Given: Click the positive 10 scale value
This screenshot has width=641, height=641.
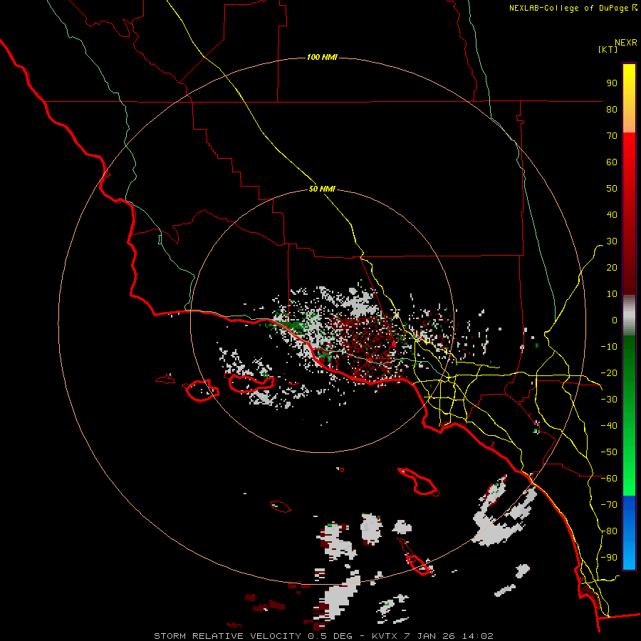Looking at the screenshot, I should [612, 294].
